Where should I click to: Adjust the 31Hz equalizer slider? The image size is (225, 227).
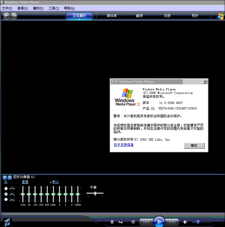[23, 194]
